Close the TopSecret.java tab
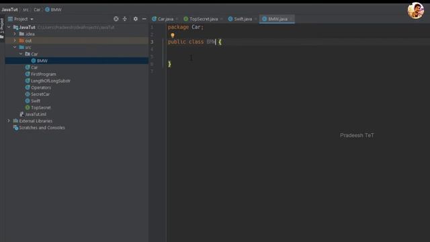The width and height of the screenshot is (430, 242). point(221,19)
